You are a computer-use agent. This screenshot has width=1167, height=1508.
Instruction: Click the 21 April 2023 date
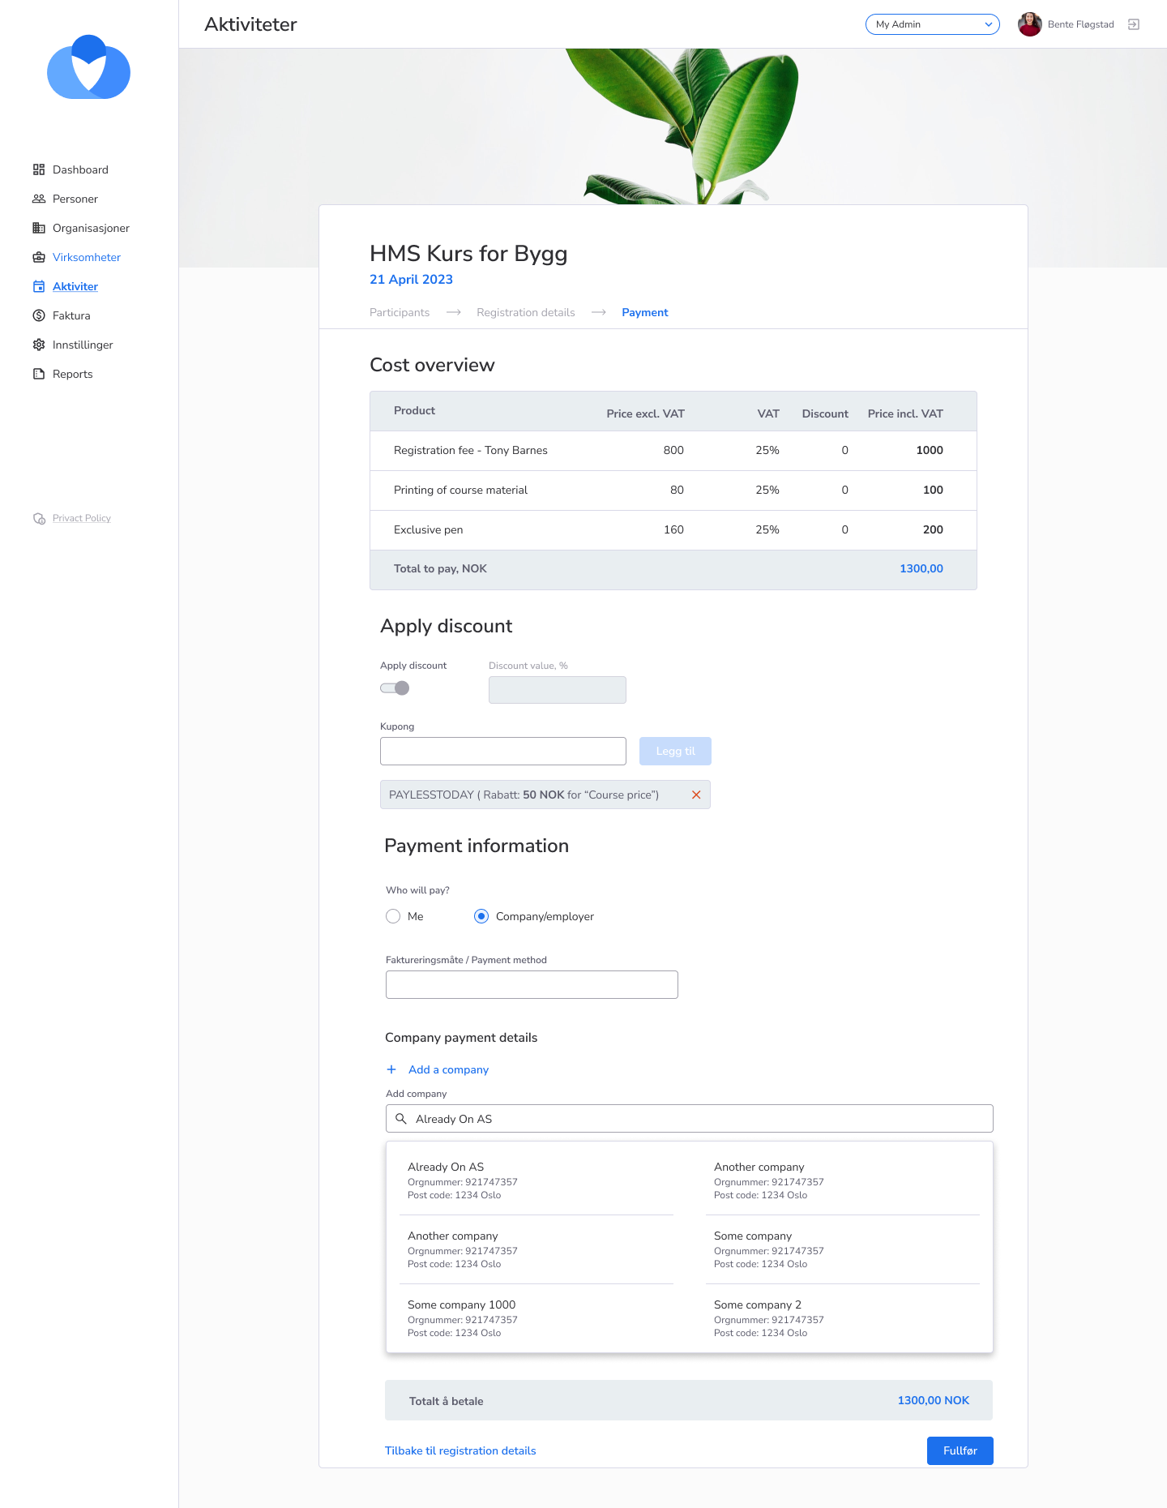(411, 279)
